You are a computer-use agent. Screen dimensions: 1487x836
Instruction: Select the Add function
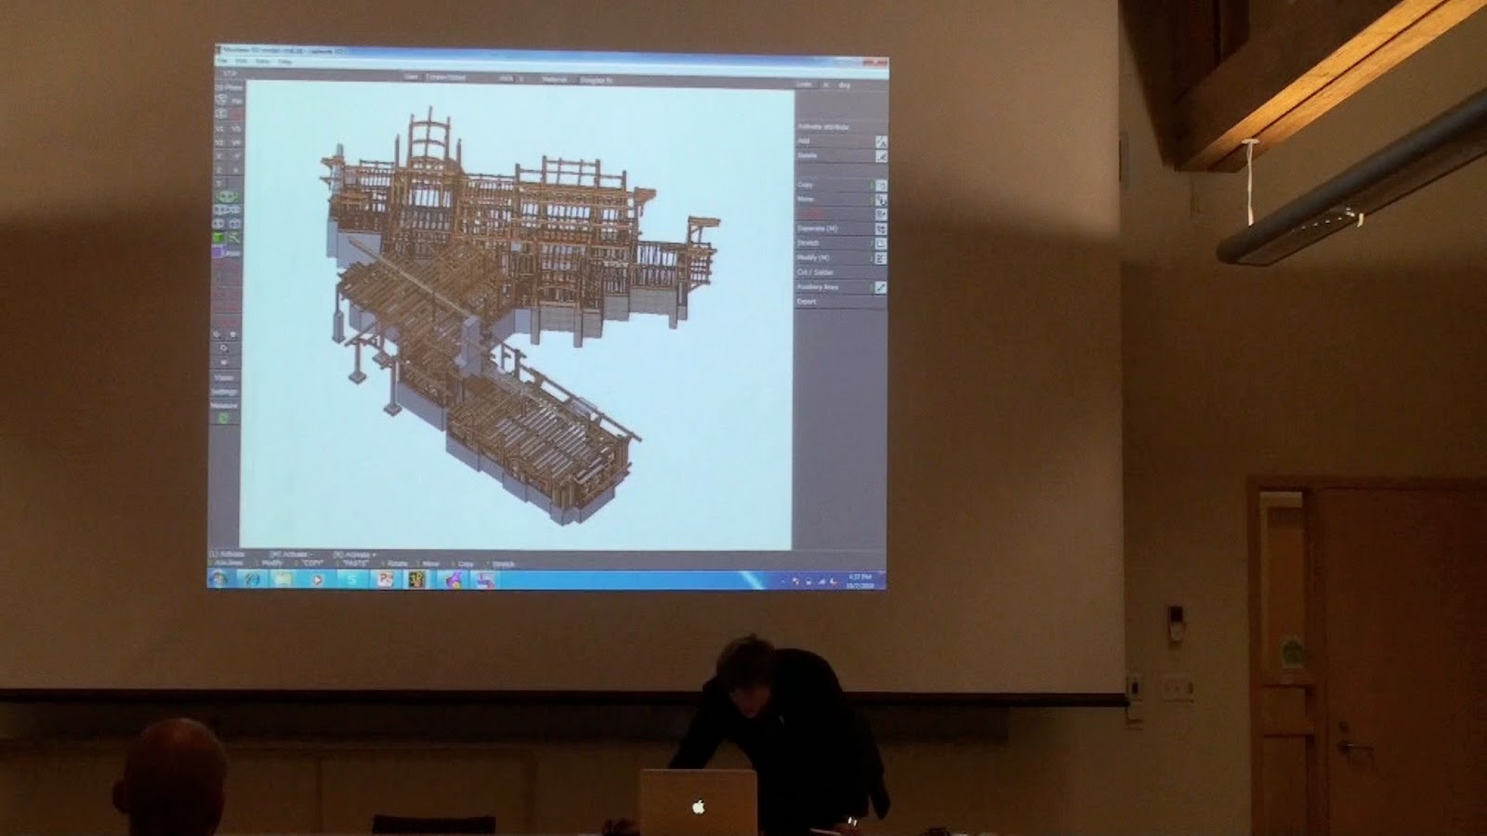[804, 141]
